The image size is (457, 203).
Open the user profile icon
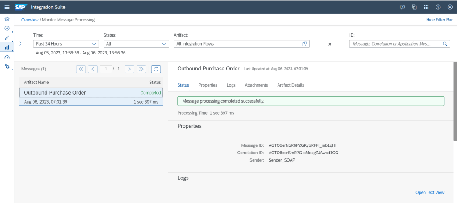[x=449, y=7]
